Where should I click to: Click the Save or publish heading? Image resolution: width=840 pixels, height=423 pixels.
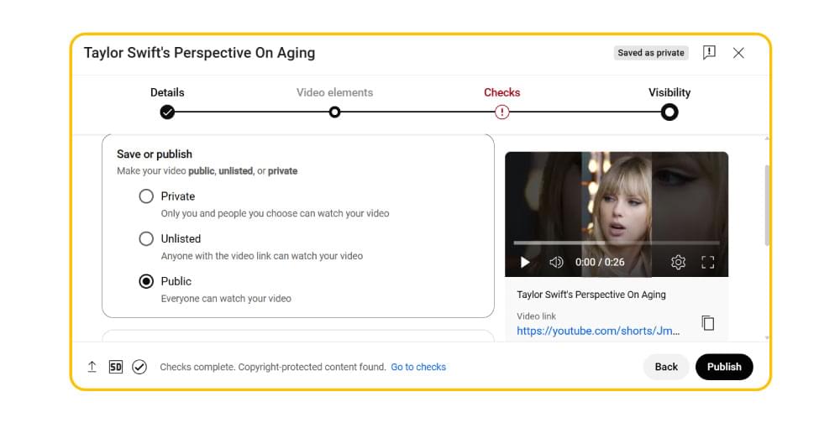click(155, 154)
